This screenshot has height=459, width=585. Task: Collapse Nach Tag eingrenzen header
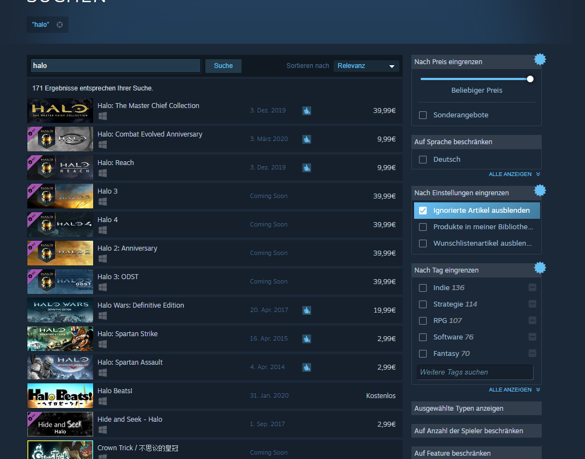476,270
